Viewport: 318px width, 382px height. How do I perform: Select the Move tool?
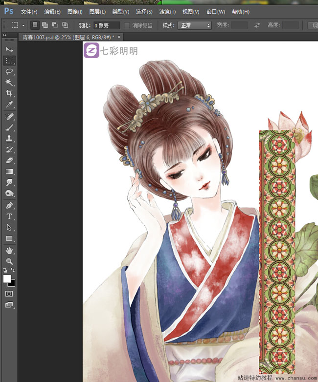click(9, 49)
